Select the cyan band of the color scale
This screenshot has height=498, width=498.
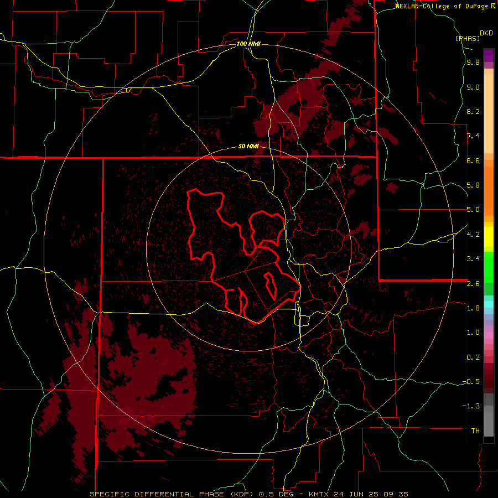coord(489,304)
